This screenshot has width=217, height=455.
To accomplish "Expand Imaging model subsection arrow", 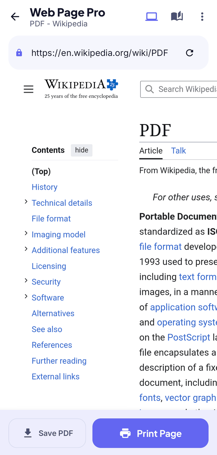I will click(26, 233).
